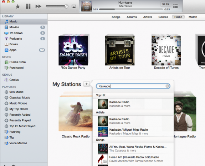Open TV Shows in the sidebar
Screen dimensions: 205x166
(x=24, y=33)
